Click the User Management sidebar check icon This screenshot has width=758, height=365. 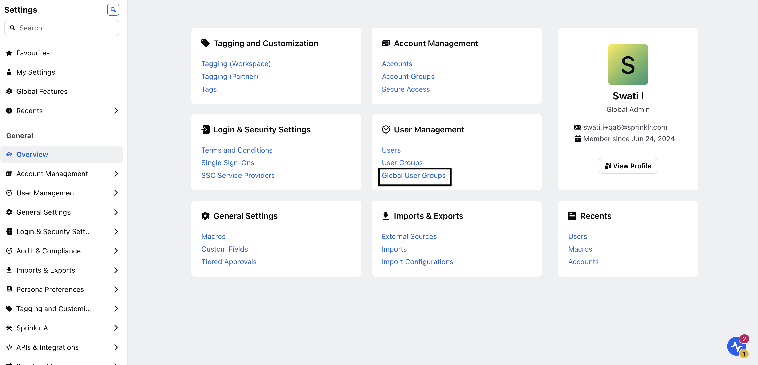(x=9, y=193)
